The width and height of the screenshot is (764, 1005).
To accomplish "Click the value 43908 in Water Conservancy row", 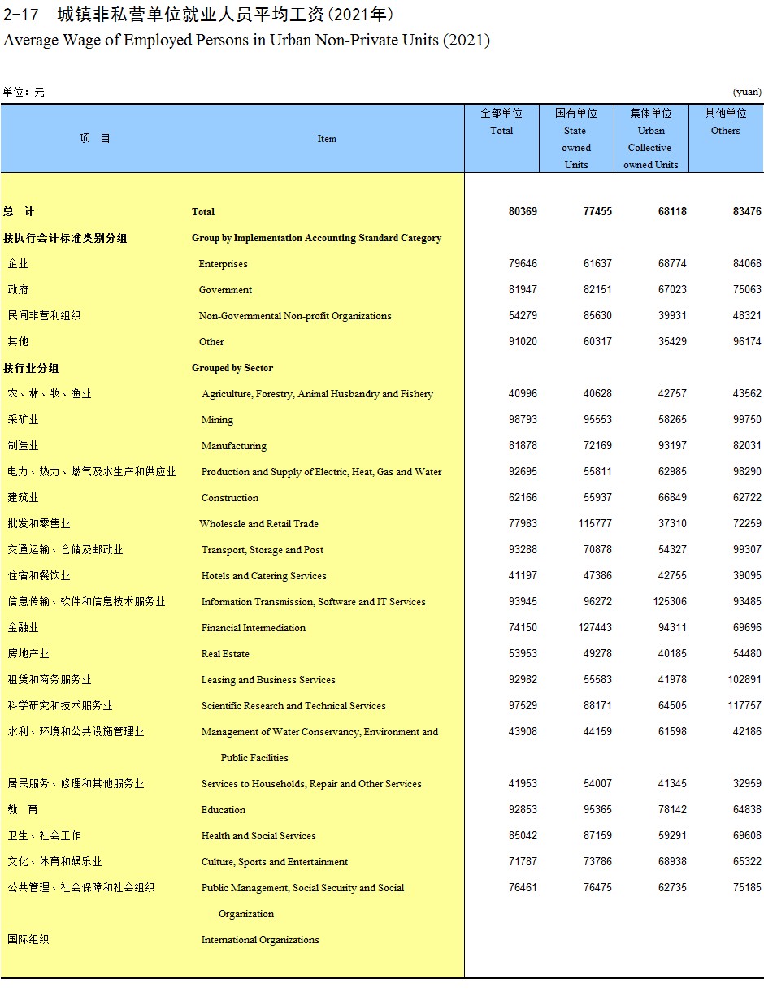I will click(x=523, y=732).
